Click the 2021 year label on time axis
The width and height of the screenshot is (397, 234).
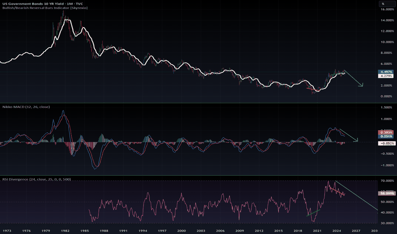[x=317, y=231]
